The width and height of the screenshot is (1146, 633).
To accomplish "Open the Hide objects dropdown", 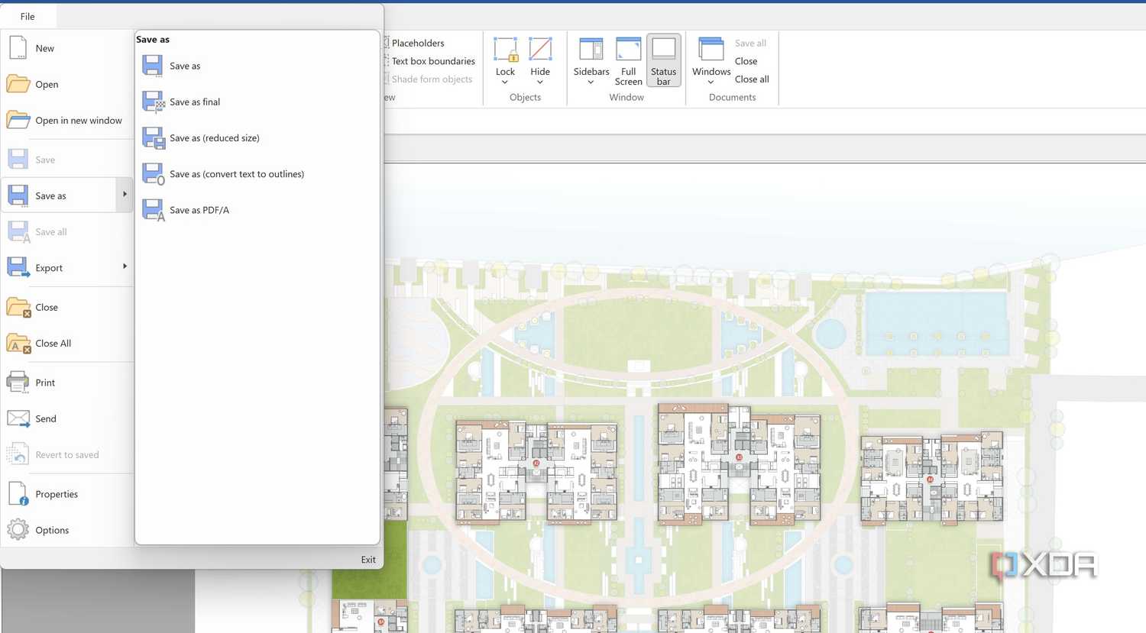I will 540,61.
